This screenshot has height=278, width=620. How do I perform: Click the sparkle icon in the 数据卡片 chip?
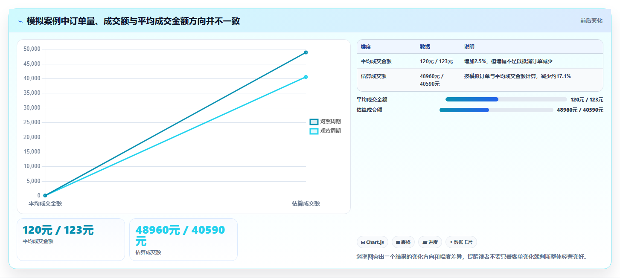coord(451,242)
